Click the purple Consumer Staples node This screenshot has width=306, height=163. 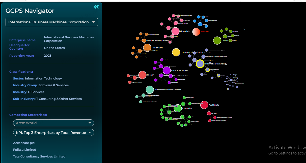[166, 70]
